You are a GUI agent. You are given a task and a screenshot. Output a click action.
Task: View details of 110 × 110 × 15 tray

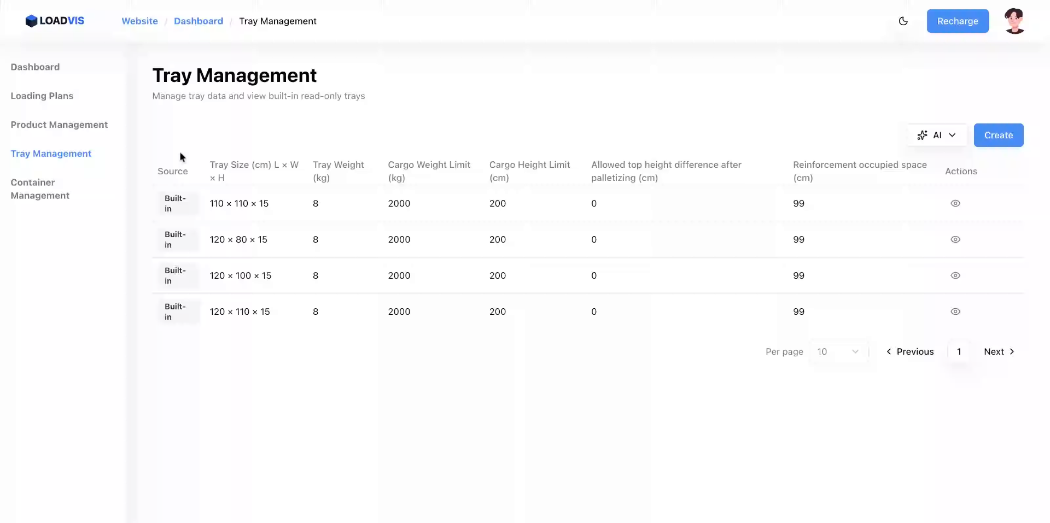pyautogui.click(x=955, y=203)
